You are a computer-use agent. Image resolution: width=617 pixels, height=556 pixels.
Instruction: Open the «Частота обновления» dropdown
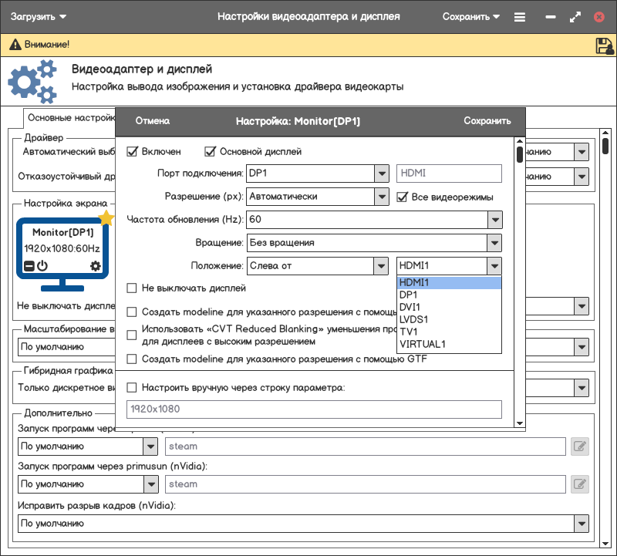[494, 220]
